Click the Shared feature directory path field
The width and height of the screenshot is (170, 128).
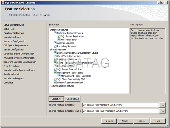[x=120, y=105]
